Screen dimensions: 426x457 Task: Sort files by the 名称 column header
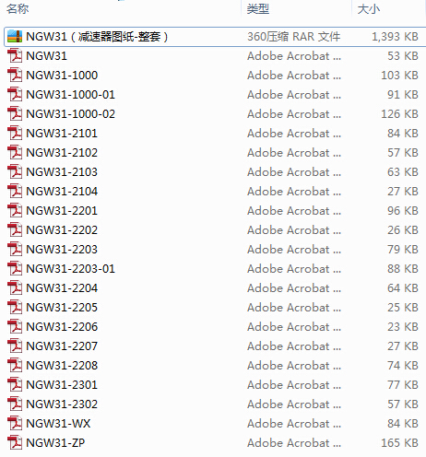(18, 9)
